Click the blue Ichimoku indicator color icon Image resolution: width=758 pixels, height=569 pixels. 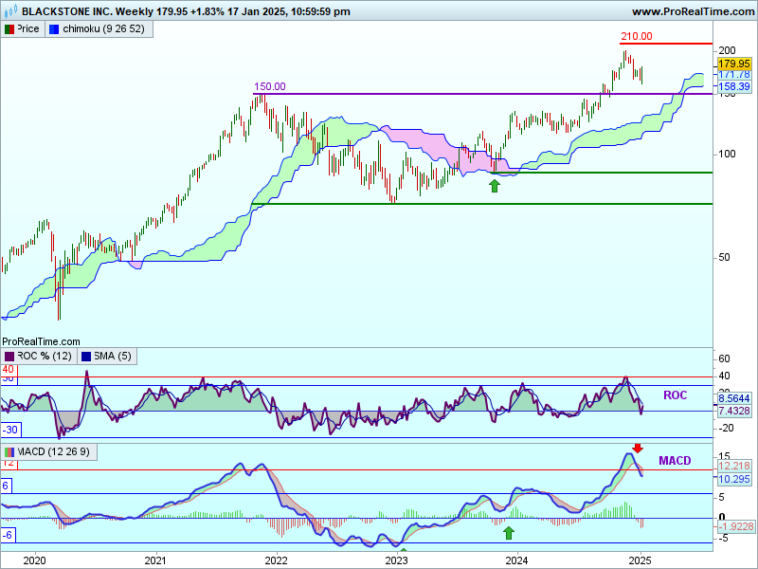[54, 29]
